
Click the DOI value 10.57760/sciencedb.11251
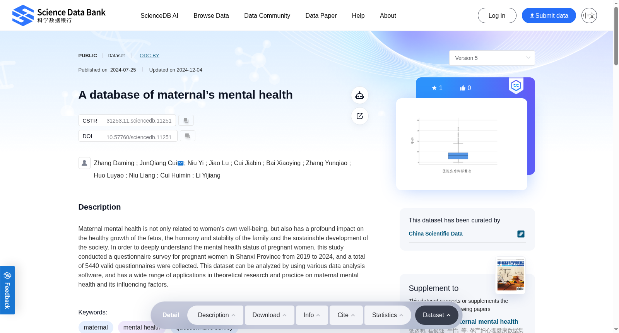(x=139, y=137)
